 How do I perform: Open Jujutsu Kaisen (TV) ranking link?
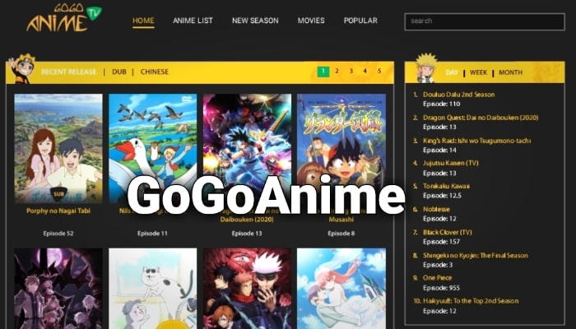(x=450, y=163)
